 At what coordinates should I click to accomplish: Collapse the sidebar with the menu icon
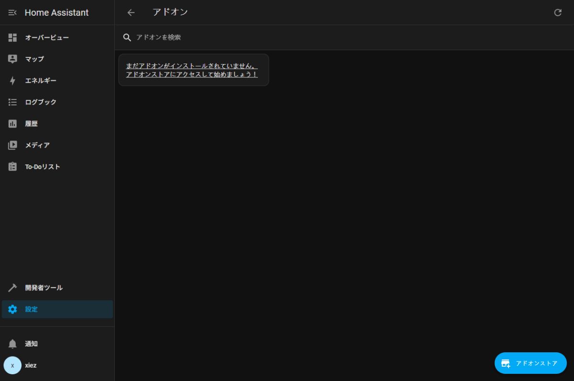click(12, 12)
